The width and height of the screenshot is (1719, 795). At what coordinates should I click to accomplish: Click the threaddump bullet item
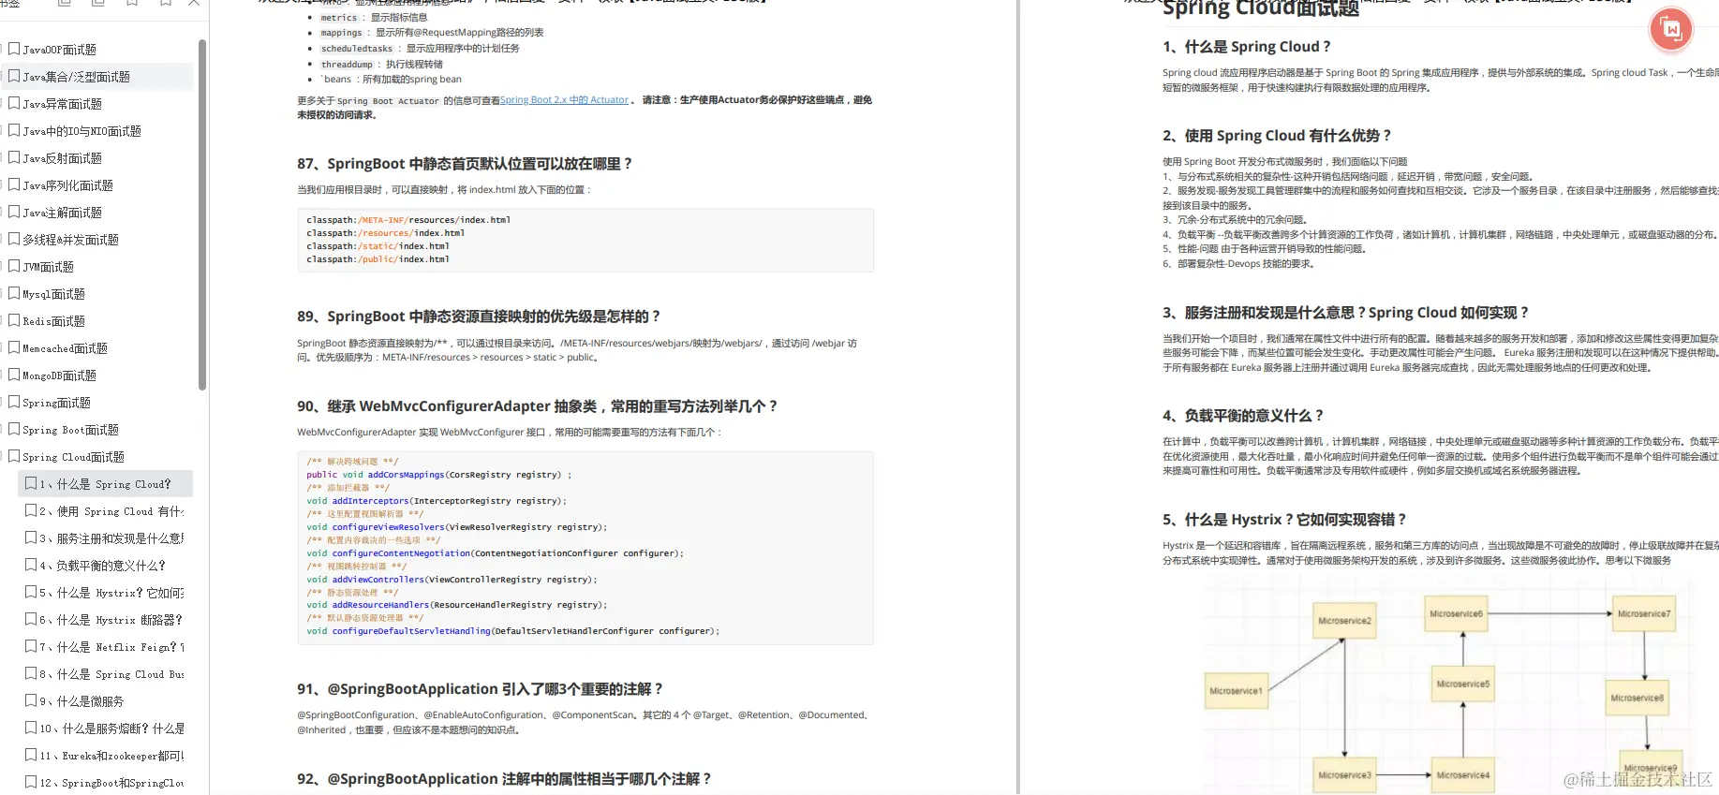[381, 65]
